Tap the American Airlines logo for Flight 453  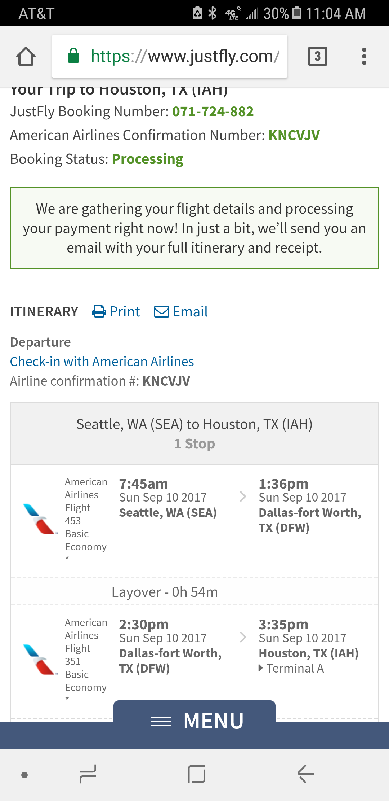40,518
